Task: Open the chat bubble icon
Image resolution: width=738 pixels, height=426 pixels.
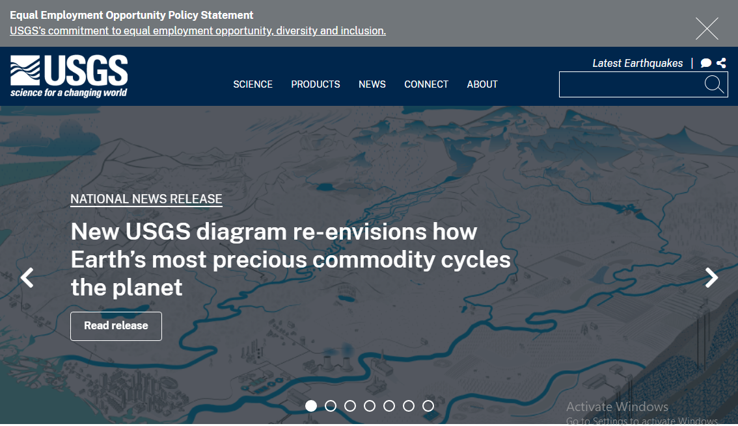Action: [x=706, y=63]
